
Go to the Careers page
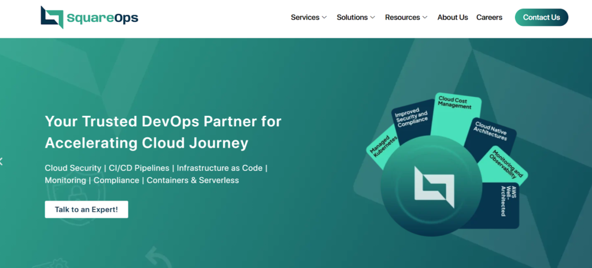click(x=489, y=17)
